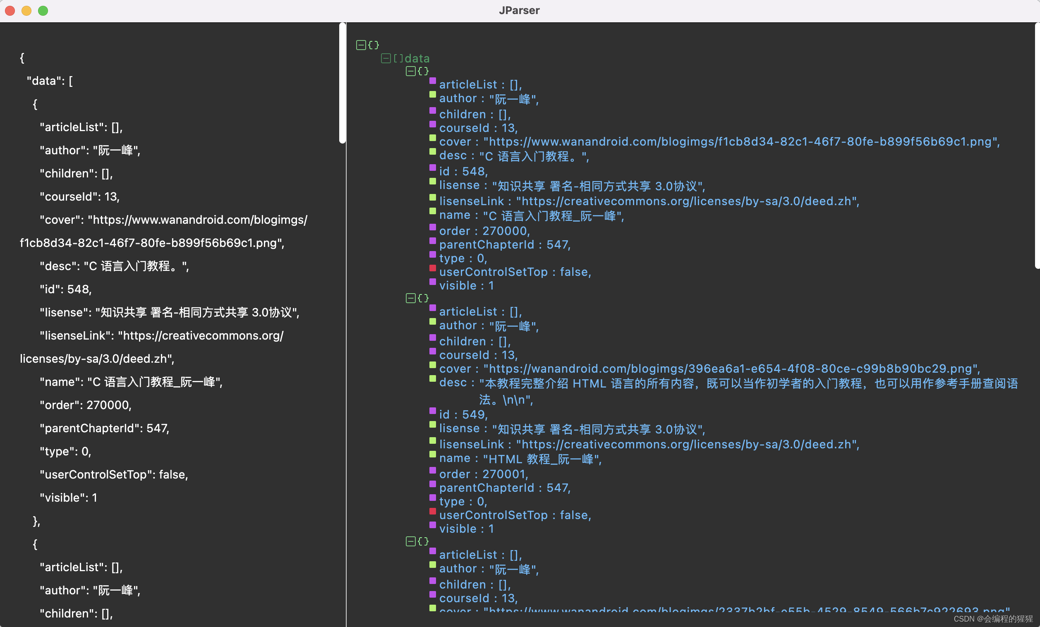Click purple marker beside third courseId row
Image resolution: width=1040 pixels, height=627 pixels.
(432, 594)
